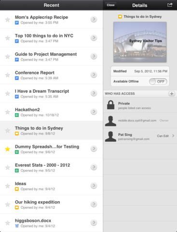Click the yellow slides icon beside Details title
The height and width of the screenshot is (232, 177).
[120, 16]
